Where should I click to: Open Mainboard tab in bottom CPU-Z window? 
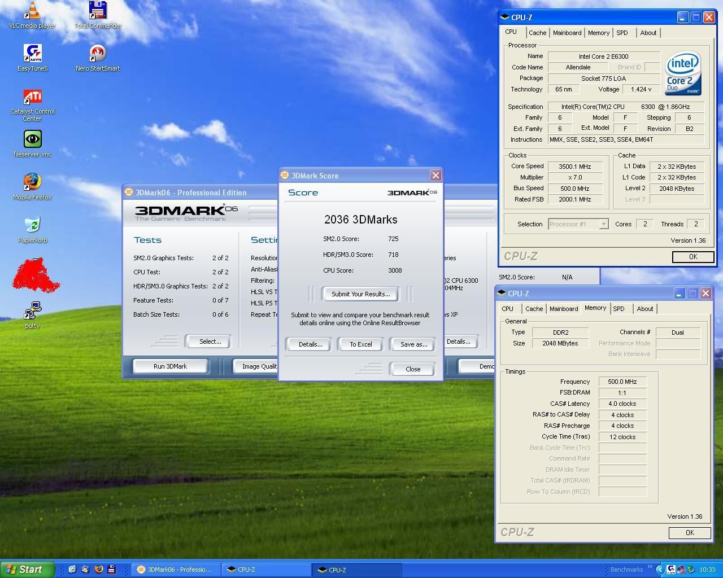coord(564,309)
